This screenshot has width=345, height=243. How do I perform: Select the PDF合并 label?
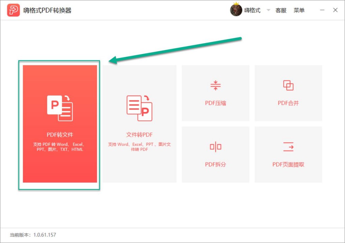coord(288,103)
